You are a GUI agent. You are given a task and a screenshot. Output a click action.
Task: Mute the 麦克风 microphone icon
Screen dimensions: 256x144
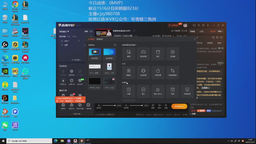(x=99, y=106)
